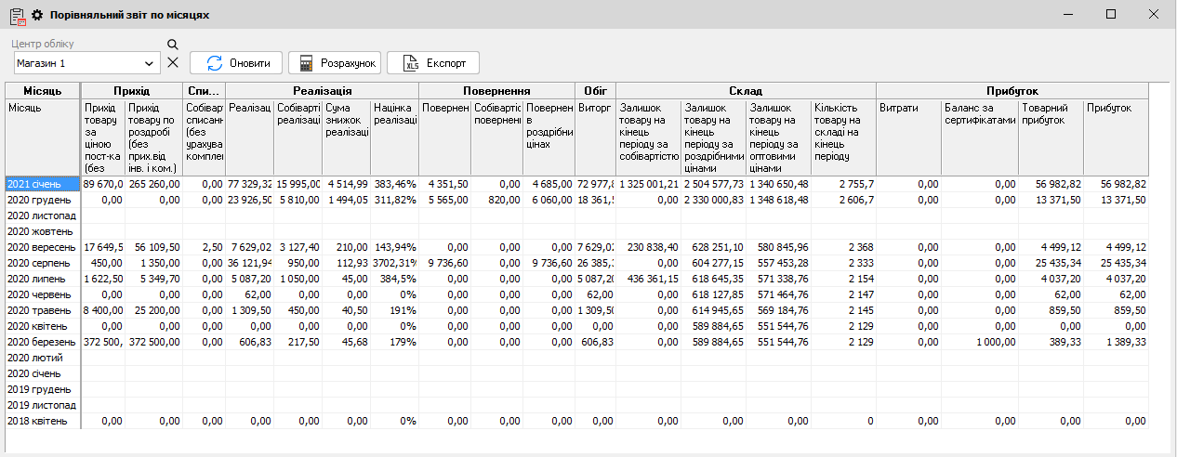Screen dimensions: 1177x457
Task: Click the Склад column group header
Action: pyautogui.click(x=745, y=91)
